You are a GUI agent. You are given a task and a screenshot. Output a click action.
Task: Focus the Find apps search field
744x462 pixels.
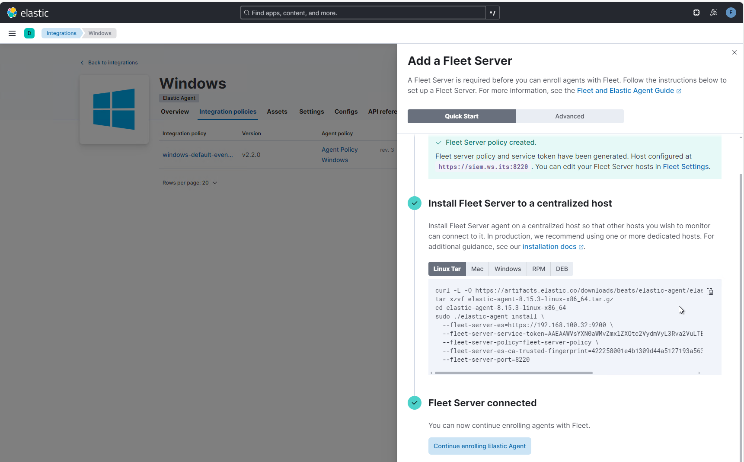[363, 13]
